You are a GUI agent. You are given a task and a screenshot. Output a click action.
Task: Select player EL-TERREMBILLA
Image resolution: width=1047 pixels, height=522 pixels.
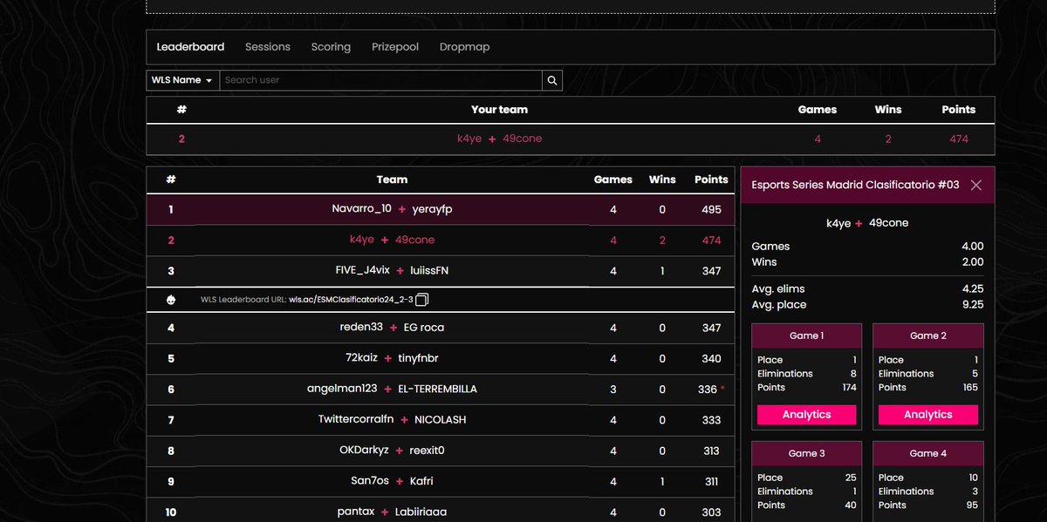point(437,389)
